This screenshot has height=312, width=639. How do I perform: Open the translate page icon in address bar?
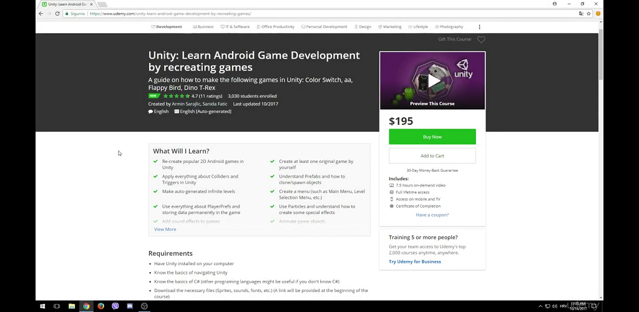pos(580,13)
